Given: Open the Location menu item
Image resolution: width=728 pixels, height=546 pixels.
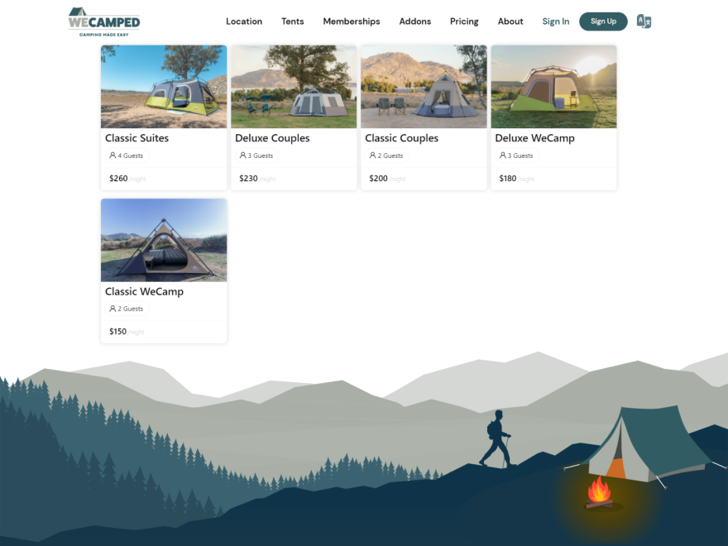Looking at the screenshot, I should 244,22.
